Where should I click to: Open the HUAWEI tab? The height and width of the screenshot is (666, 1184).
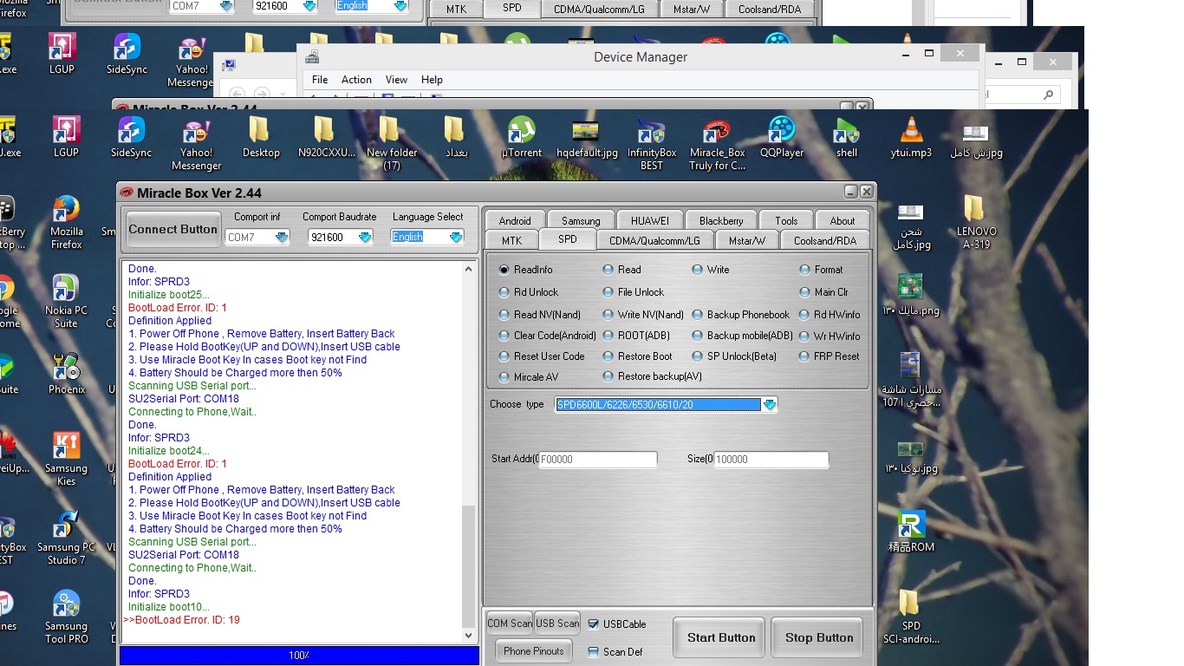pos(650,220)
